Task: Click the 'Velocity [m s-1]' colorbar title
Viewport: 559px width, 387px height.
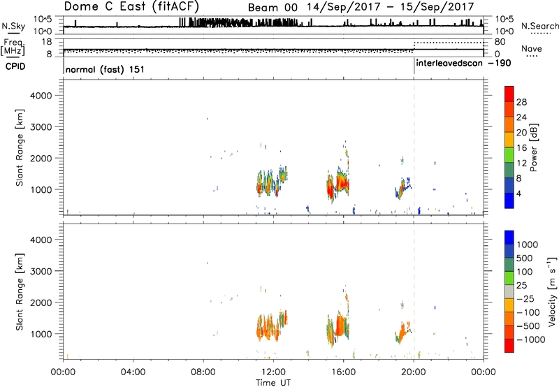Action: point(552,291)
